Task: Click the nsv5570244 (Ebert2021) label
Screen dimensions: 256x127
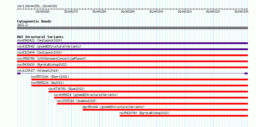Action: [50, 77]
